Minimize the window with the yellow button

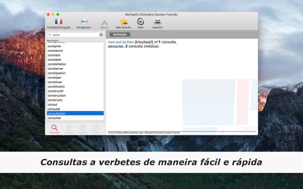(53, 14)
